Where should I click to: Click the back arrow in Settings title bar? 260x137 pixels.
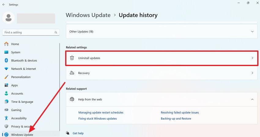tap(4, 5)
